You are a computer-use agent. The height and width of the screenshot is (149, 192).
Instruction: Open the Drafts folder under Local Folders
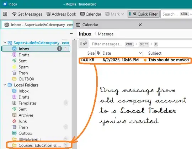coord(36,97)
